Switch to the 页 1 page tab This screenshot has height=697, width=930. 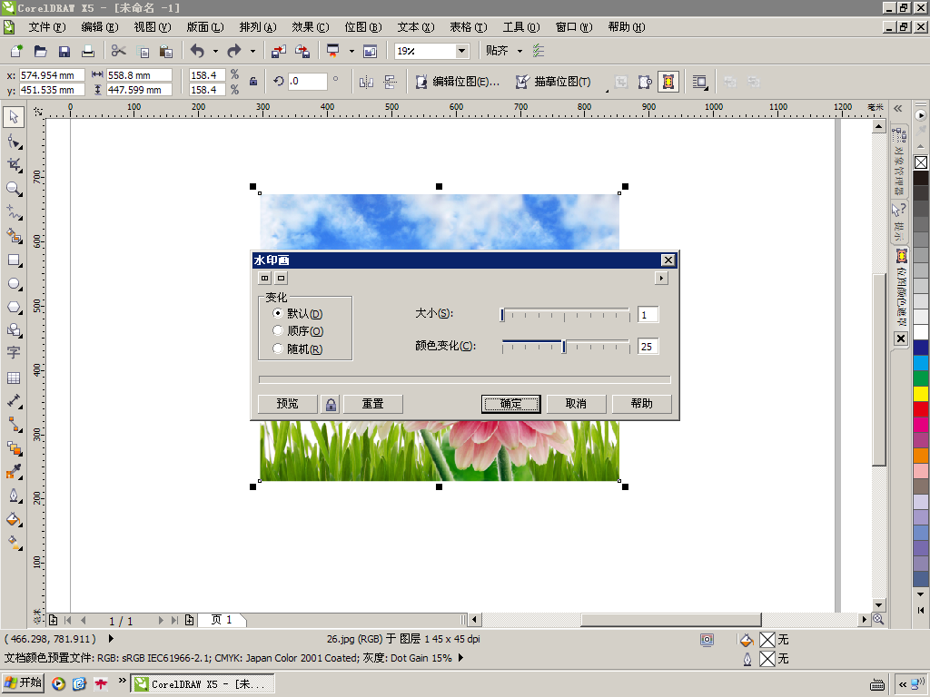(222, 620)
